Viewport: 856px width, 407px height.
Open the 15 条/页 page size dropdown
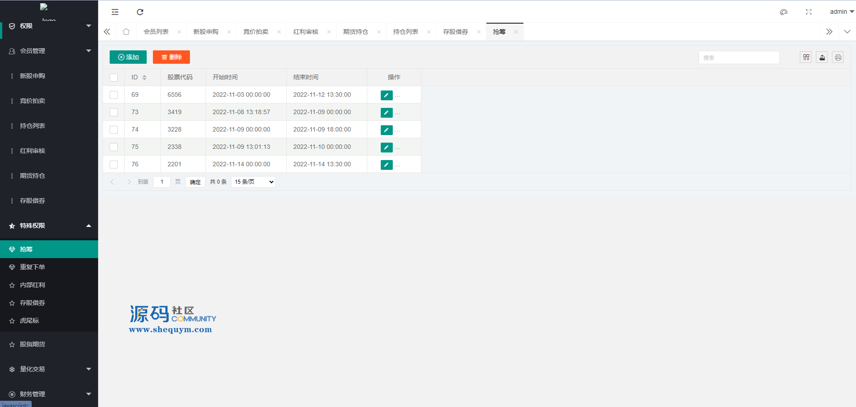pos(253,182)
